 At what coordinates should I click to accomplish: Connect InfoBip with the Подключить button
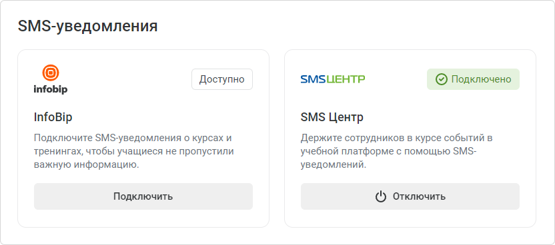point(143,196)
